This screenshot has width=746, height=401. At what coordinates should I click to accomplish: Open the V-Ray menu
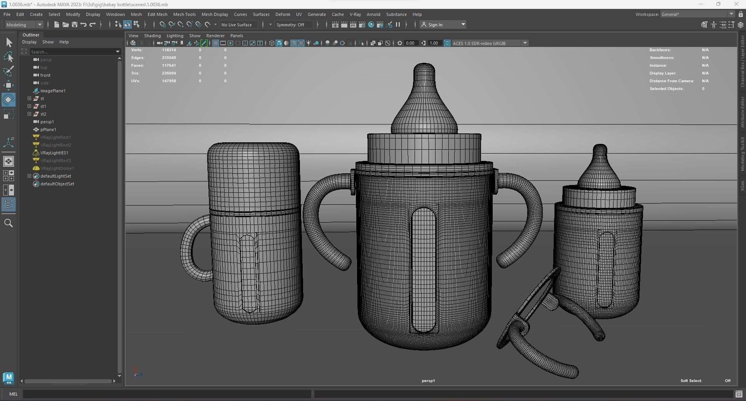(355, 14)
